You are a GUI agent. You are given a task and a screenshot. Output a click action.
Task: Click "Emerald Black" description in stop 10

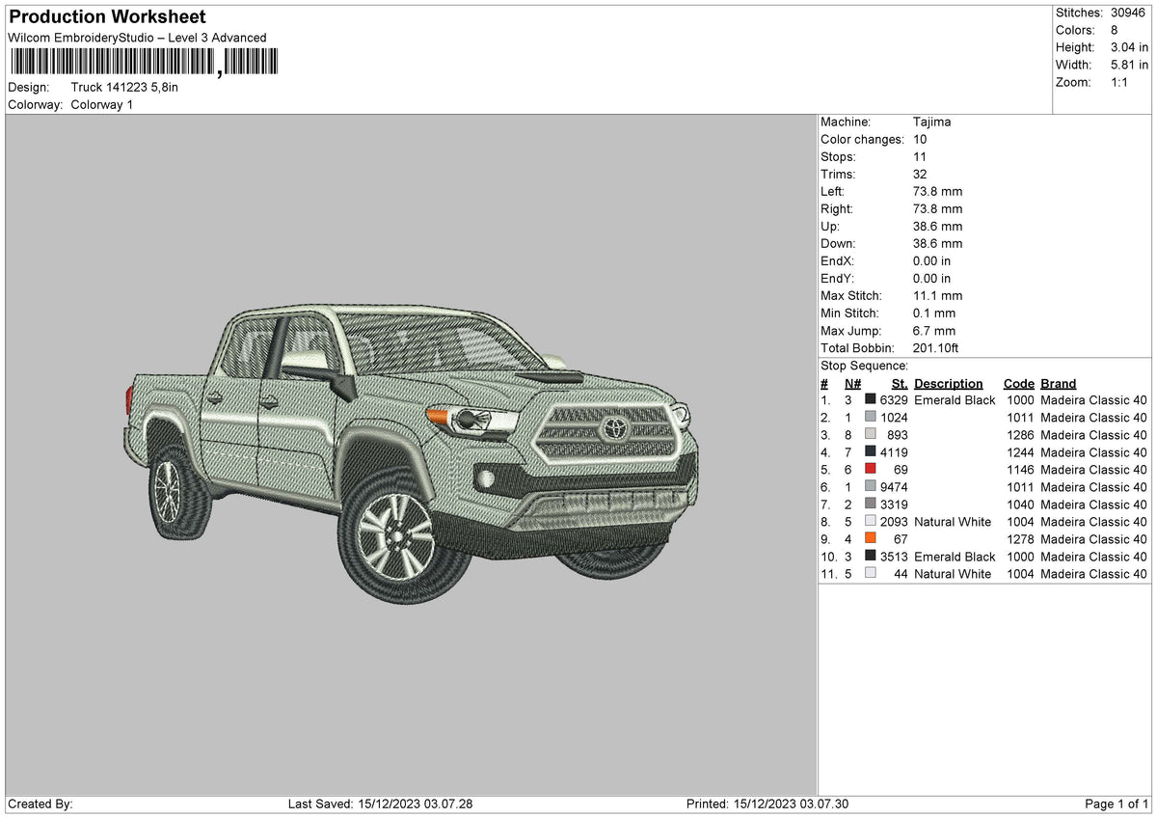click(x=955, y=557)
